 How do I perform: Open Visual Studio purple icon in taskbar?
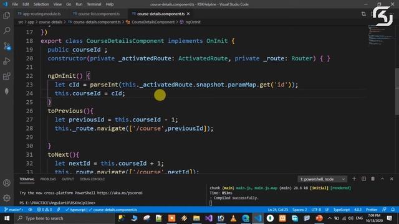[209, 218]
